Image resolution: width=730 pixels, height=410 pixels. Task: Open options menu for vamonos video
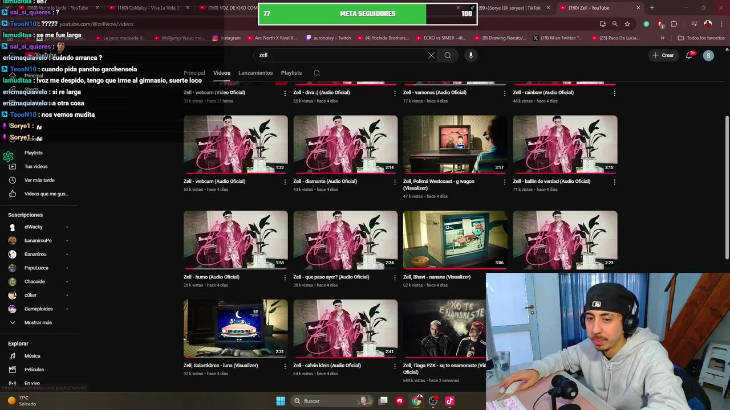504,93
